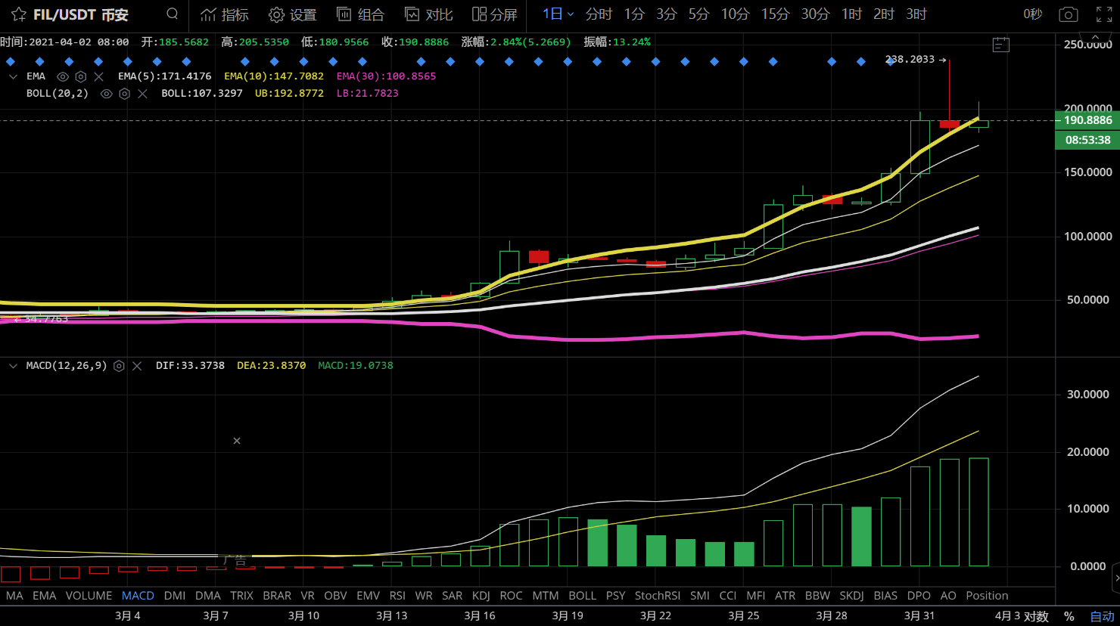
Task: Open EMA indicator settings icon
Action: pyautogui.click(x=81, y=76)
